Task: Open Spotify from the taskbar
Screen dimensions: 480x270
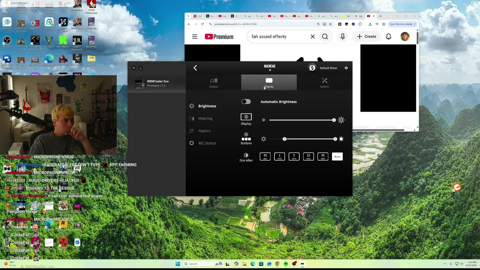Action: [x=286, y=264]
